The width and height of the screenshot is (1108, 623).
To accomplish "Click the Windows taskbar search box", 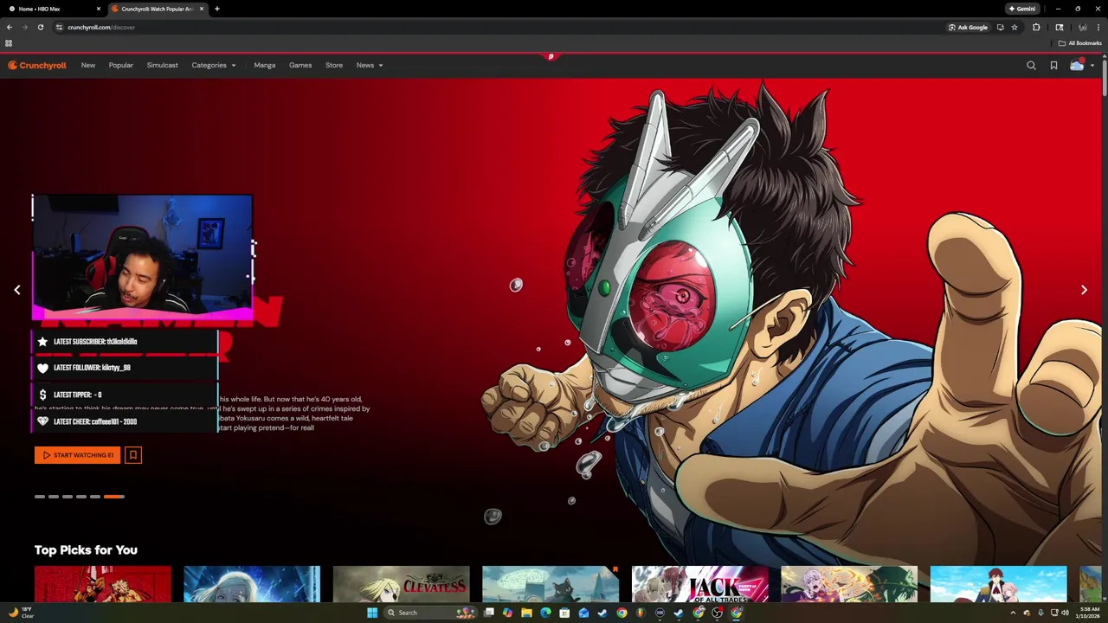I will pyautogui.click(x=429, y=613).
